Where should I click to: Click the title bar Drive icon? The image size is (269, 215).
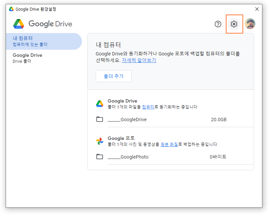point(11,9)
